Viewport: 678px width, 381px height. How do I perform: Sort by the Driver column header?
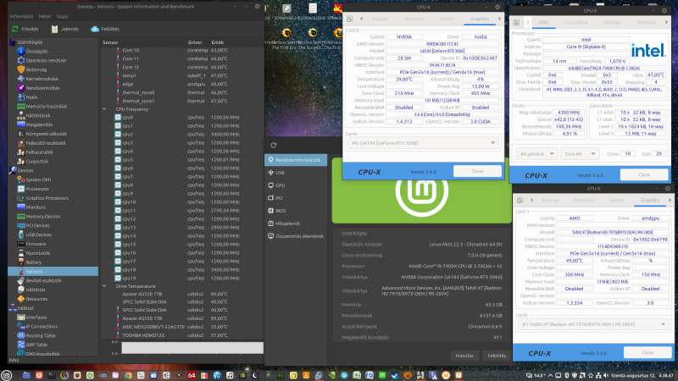(195, 42)
